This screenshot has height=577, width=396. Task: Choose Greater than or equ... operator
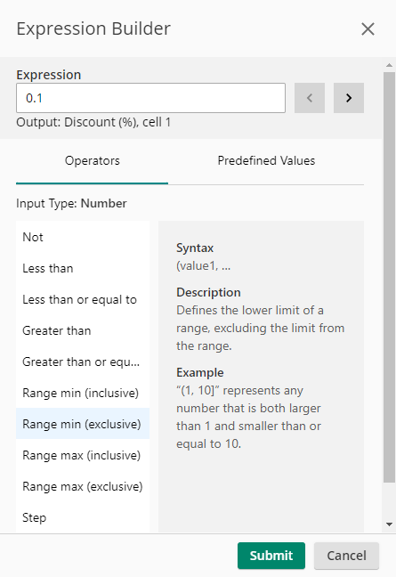83,362
